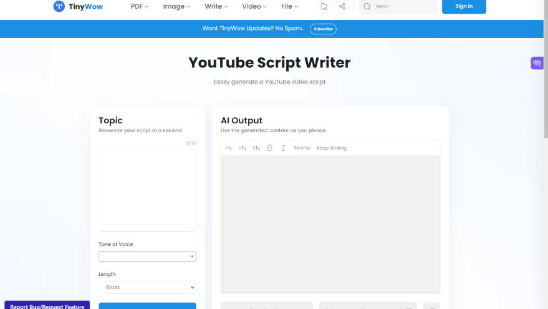Toggle bold formatting in AI Output
Viewport: 548px width, 309px height.
[270, 148]
